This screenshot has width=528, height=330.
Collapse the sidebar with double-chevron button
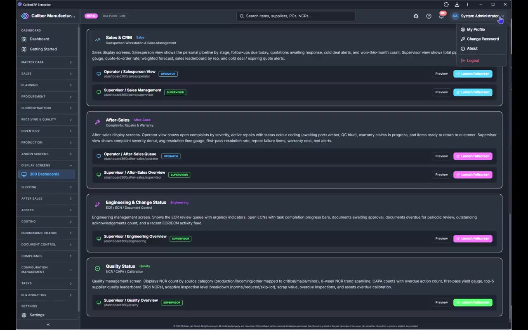(48, 325)
